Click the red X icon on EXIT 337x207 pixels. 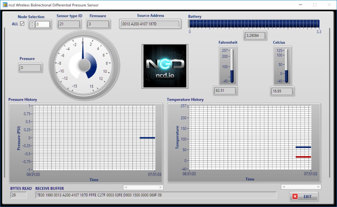pos(295,196)
